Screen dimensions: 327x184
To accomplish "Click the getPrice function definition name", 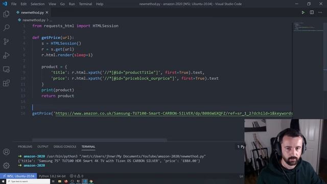I will coord(51,37).
